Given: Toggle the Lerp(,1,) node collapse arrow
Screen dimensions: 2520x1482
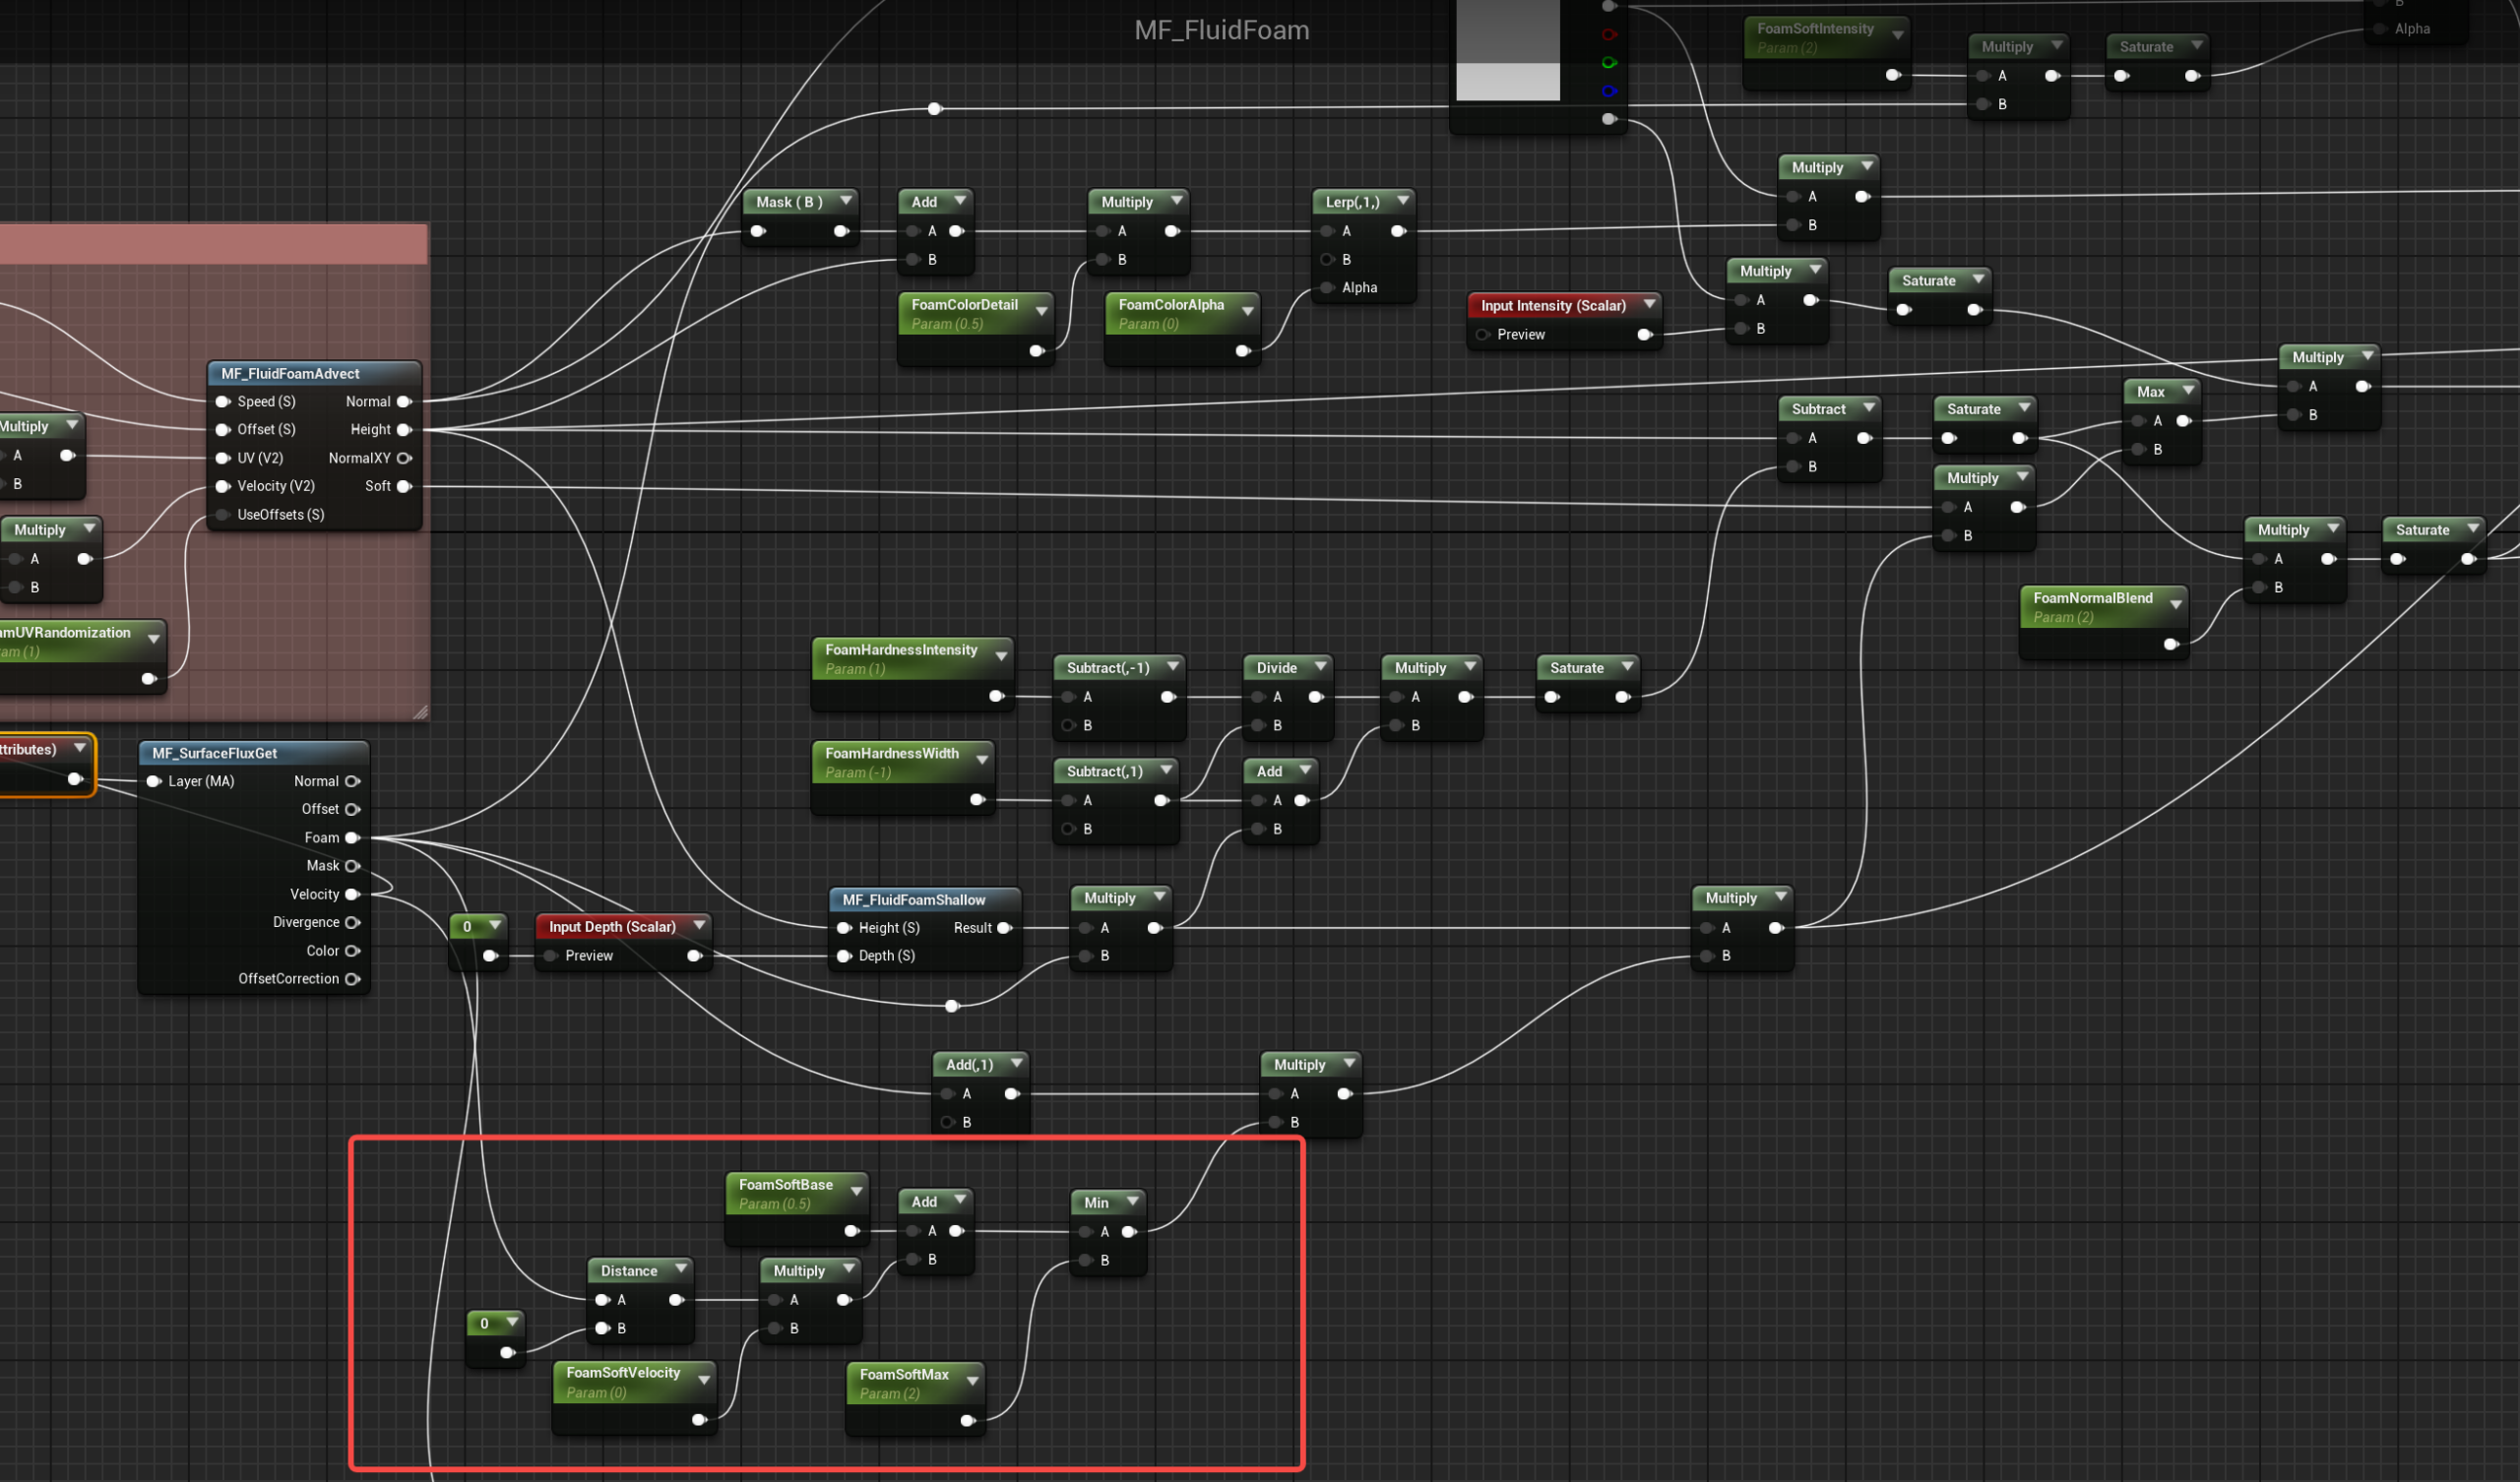Looking at the screenshot, I should click(x=1403, y=201).
